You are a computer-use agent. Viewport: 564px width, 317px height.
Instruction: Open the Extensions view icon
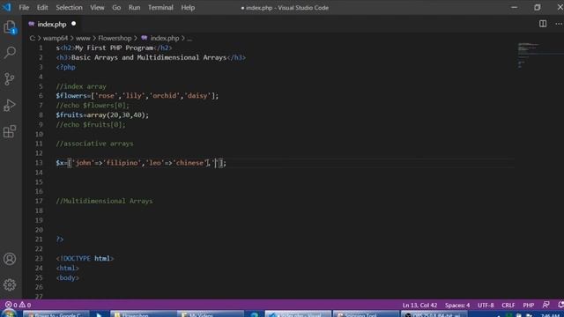coord(10,131)
